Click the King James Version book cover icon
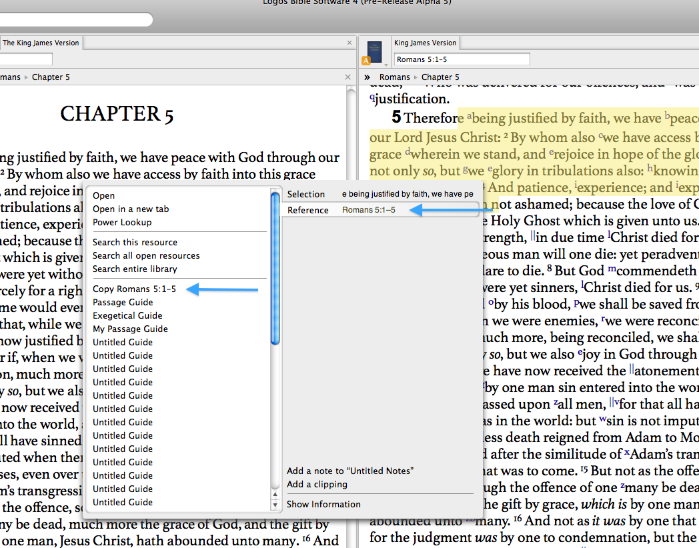 [374, 52]
